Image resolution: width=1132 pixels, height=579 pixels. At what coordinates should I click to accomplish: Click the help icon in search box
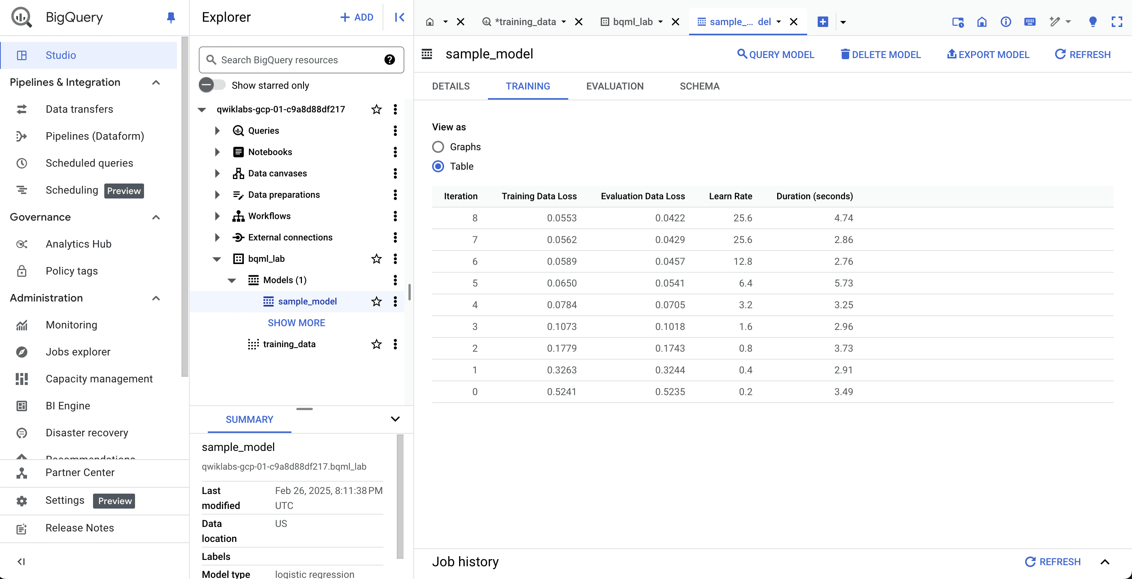coord(389,60)
